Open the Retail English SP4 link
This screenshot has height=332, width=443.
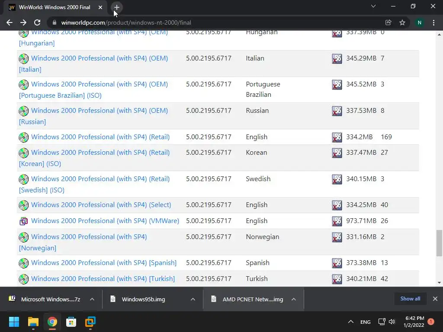point(100,137)
